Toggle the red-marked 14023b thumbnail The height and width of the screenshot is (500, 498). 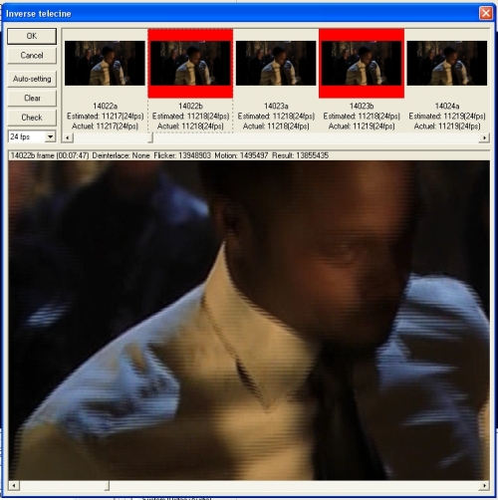click(x=362, y=63)
